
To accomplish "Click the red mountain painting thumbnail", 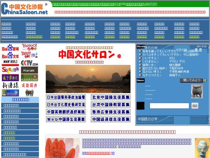I will tap(62, 148).
